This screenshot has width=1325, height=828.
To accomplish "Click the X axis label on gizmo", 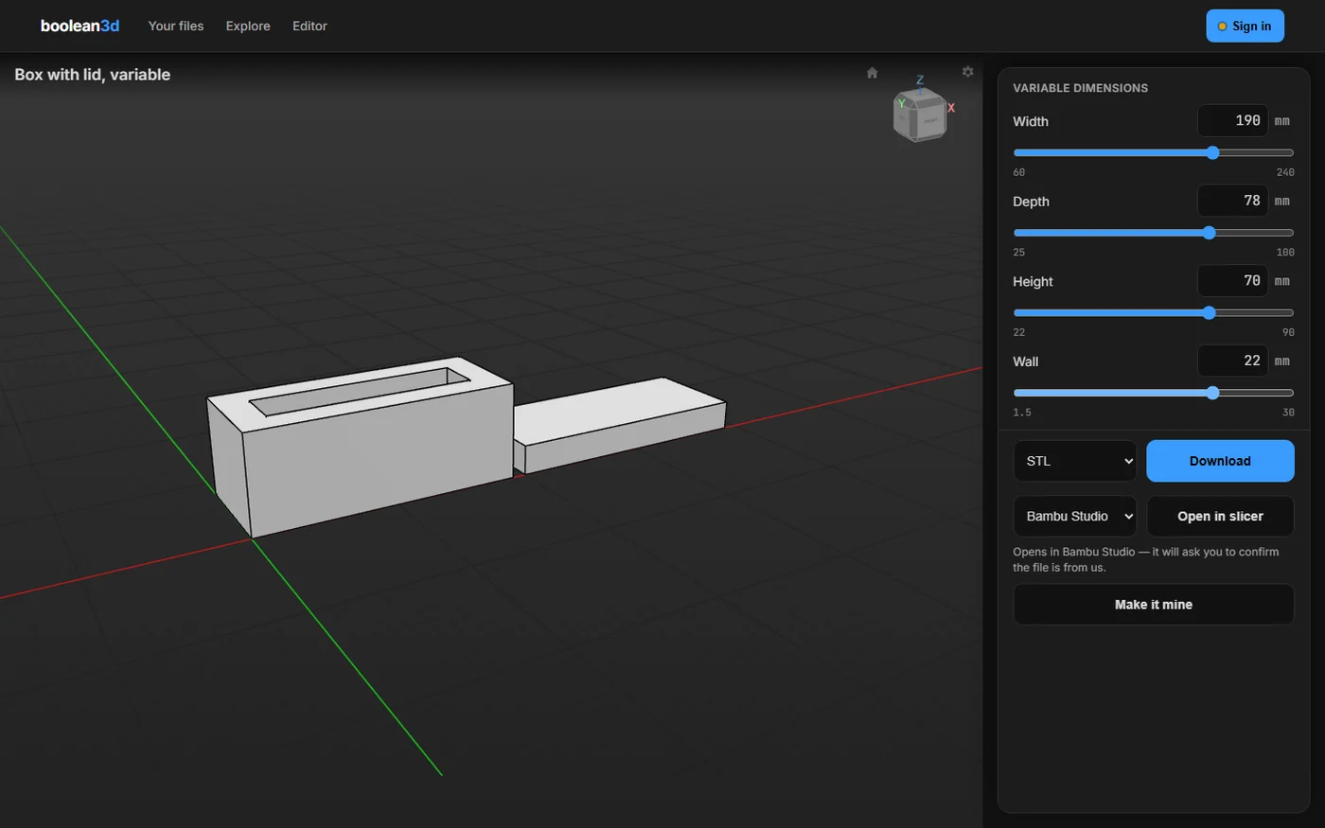I will pyautogui.click(x=951, y=108).
